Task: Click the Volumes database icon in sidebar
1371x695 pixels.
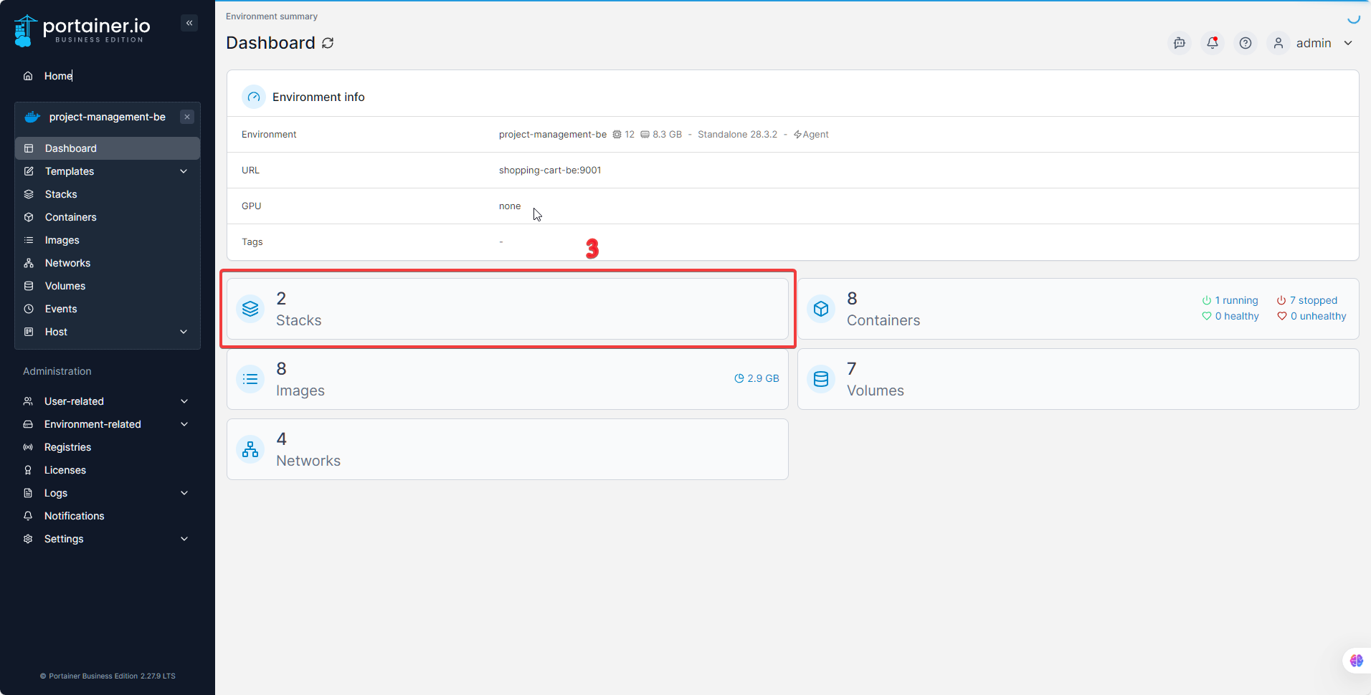Action: [29, 286]
